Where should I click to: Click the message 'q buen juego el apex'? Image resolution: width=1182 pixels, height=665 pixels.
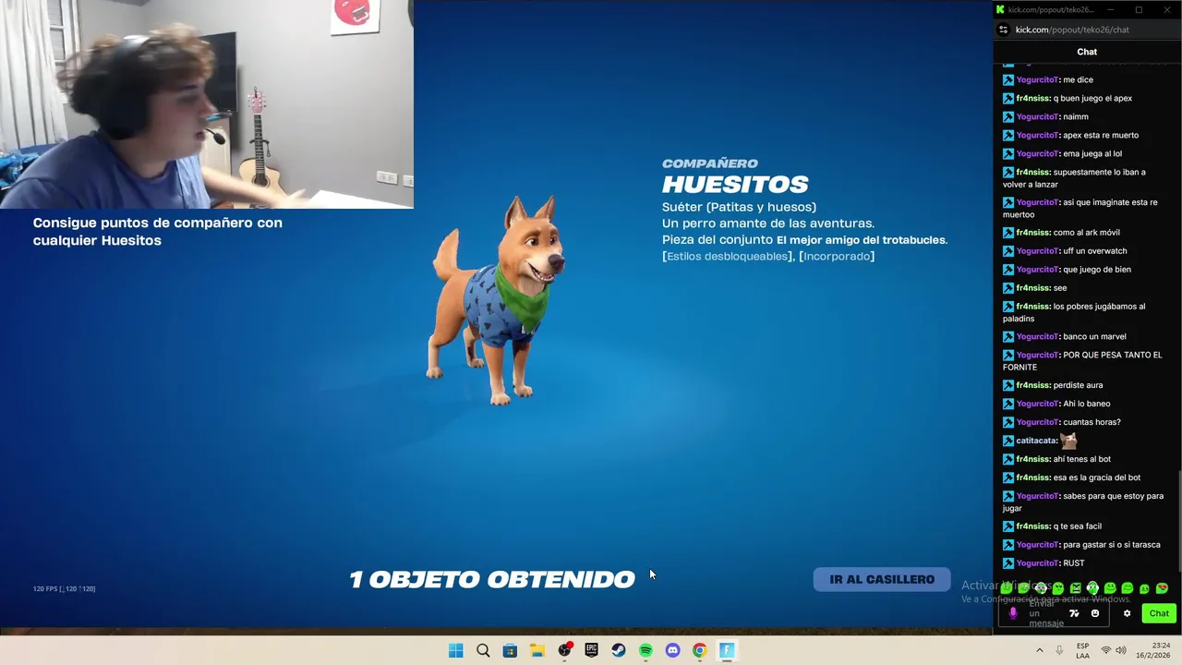pos(1092,98)
